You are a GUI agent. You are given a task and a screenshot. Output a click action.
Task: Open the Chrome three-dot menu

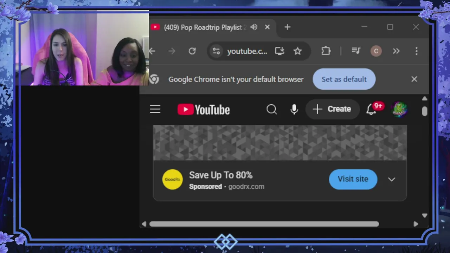tap(416, 51)
